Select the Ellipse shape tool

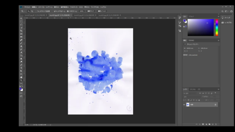coord(21,74)
